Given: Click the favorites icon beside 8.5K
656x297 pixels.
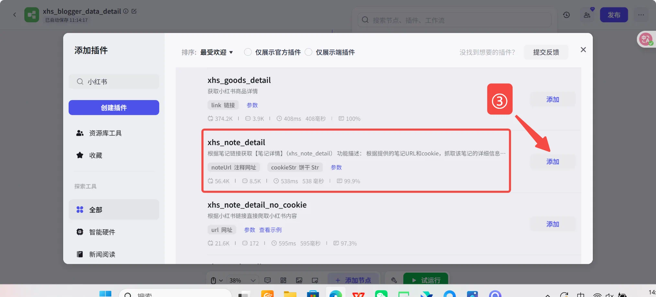Looking at the screenshot, I should pos(245,181).
